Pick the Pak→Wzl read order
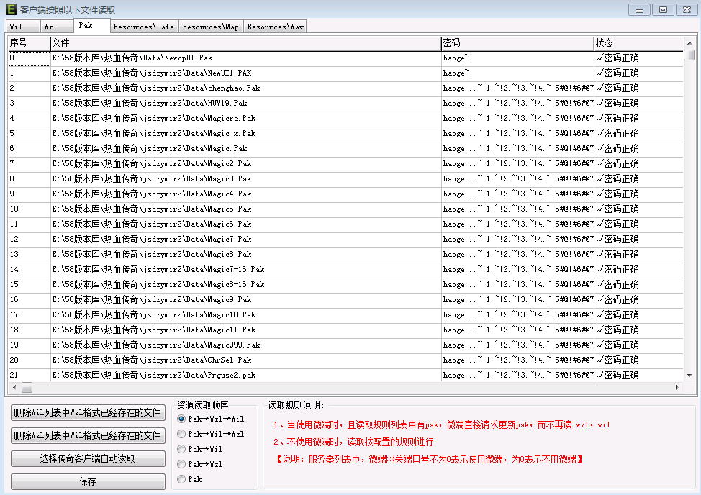Screen dimensions: 701x495 (181, 464)
